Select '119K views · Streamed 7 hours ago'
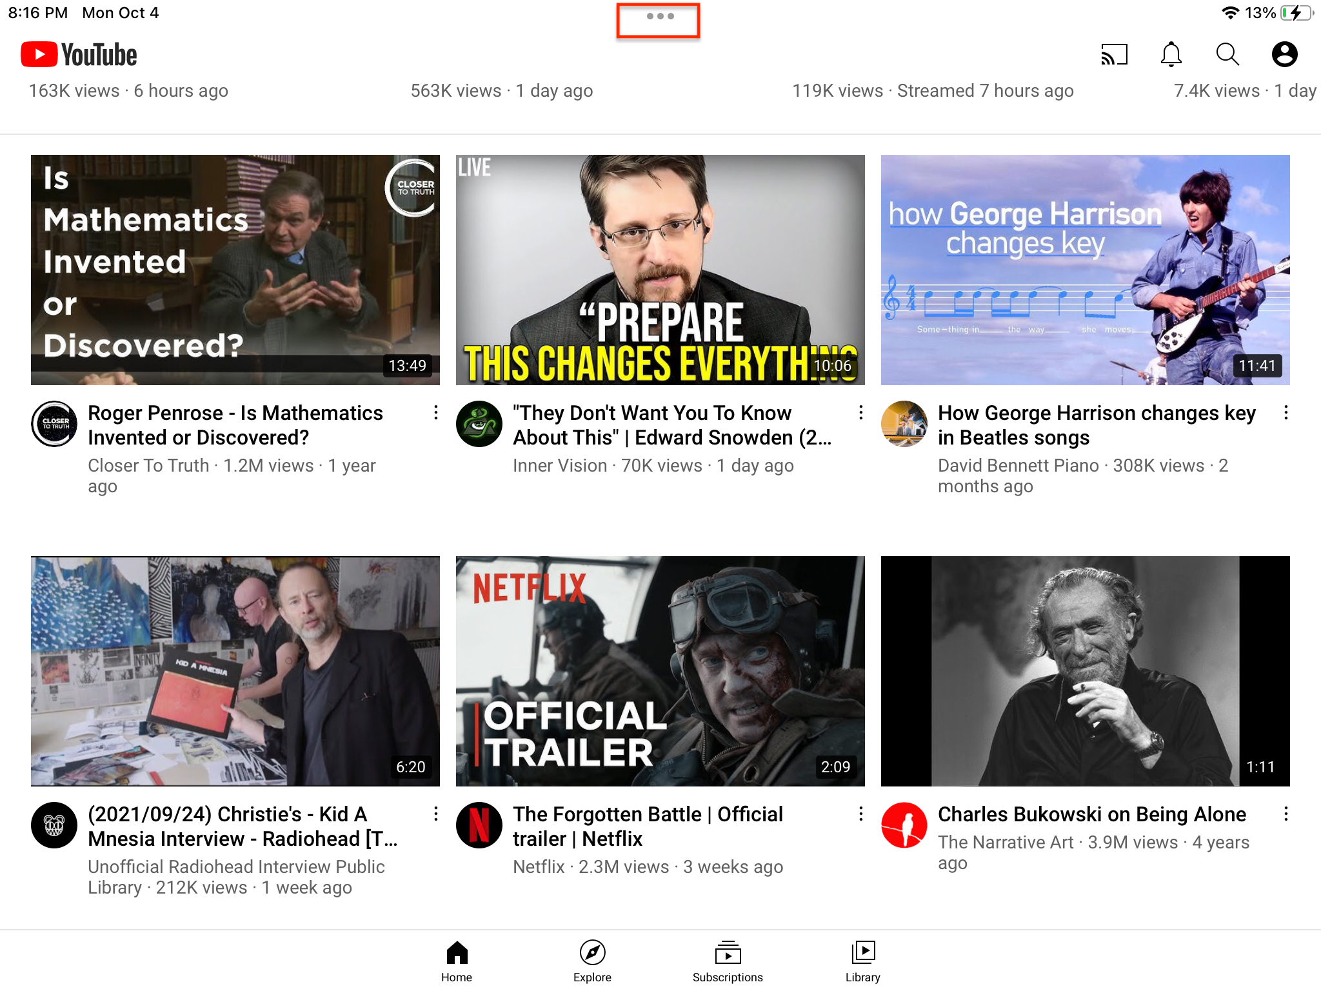The width and height of the screenshot is (1321, 991). (x=933, y=91)
